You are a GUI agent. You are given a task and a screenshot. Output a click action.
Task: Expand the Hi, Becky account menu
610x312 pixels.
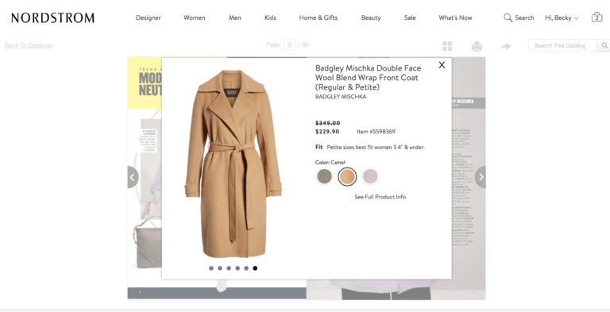(562, 18)
